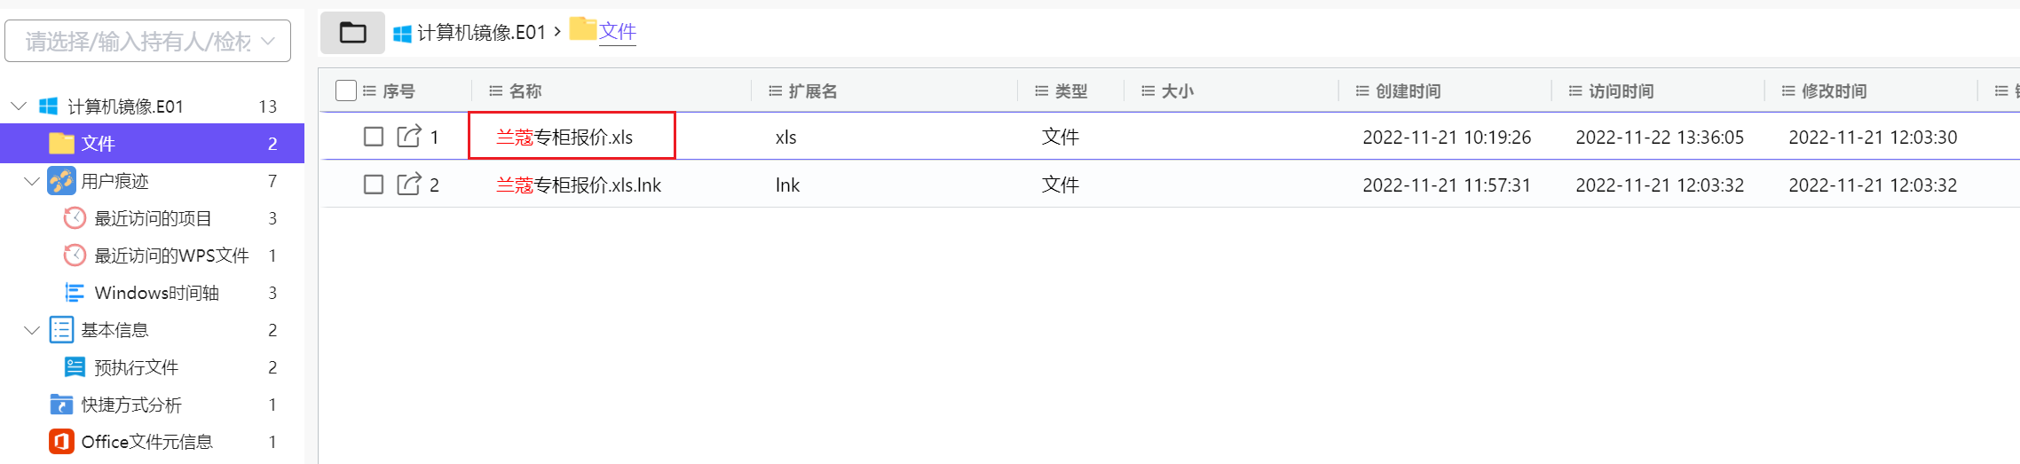The height and width of the screenshot is (464, 2020).
Task: Select 最近访问的项目 in the sidebar
Action: [x=153, y=218]
